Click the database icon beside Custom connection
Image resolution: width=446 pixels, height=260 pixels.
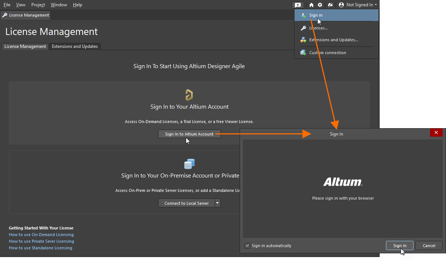tap(303, 52)
